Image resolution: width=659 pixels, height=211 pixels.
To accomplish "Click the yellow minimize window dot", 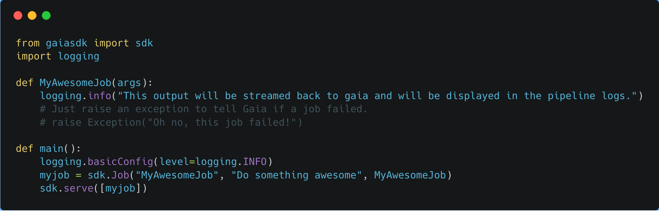I will 32,16.
